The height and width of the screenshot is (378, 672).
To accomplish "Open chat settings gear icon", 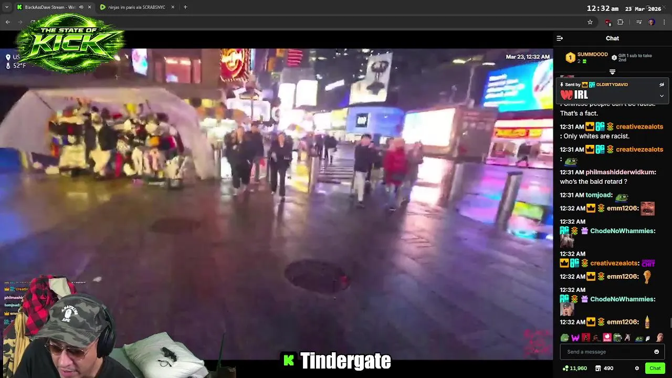I will 637,369.
